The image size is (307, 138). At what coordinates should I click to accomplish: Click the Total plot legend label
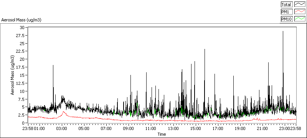[287, 5]
